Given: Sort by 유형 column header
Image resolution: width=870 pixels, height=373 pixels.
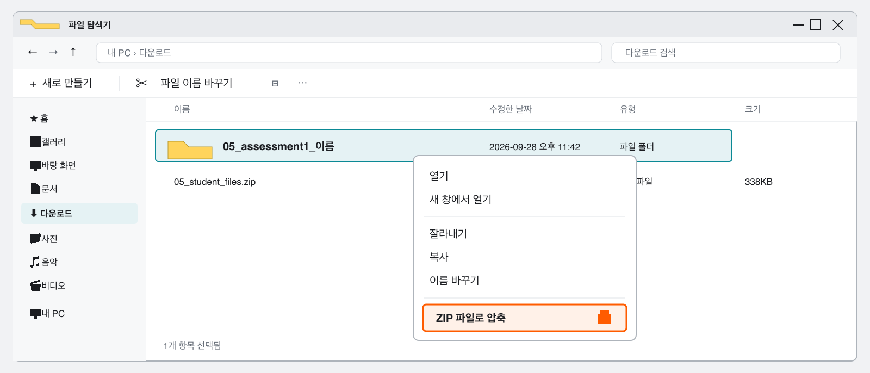Looking at the screenshot, I should (628, 109).
